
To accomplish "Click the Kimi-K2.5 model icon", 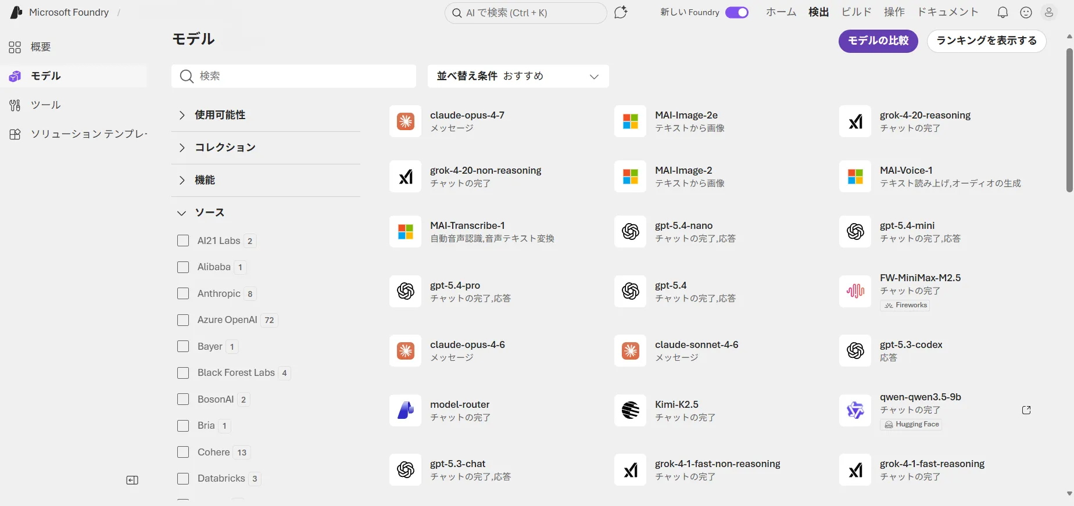I will [631, 410].
